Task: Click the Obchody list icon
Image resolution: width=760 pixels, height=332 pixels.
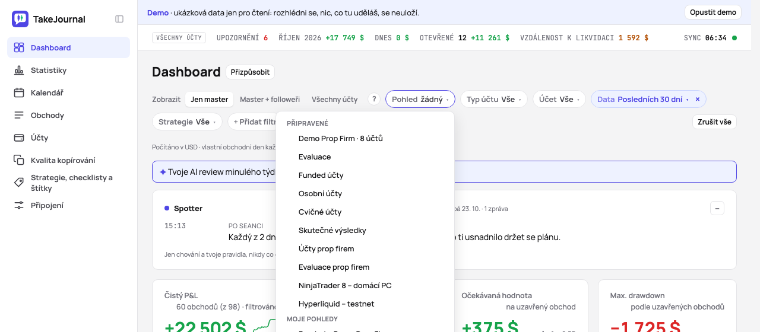Action: (x=19, y=115)
